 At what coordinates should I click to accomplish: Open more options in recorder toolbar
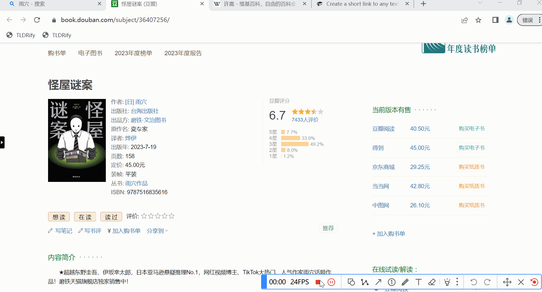[457, 282]
